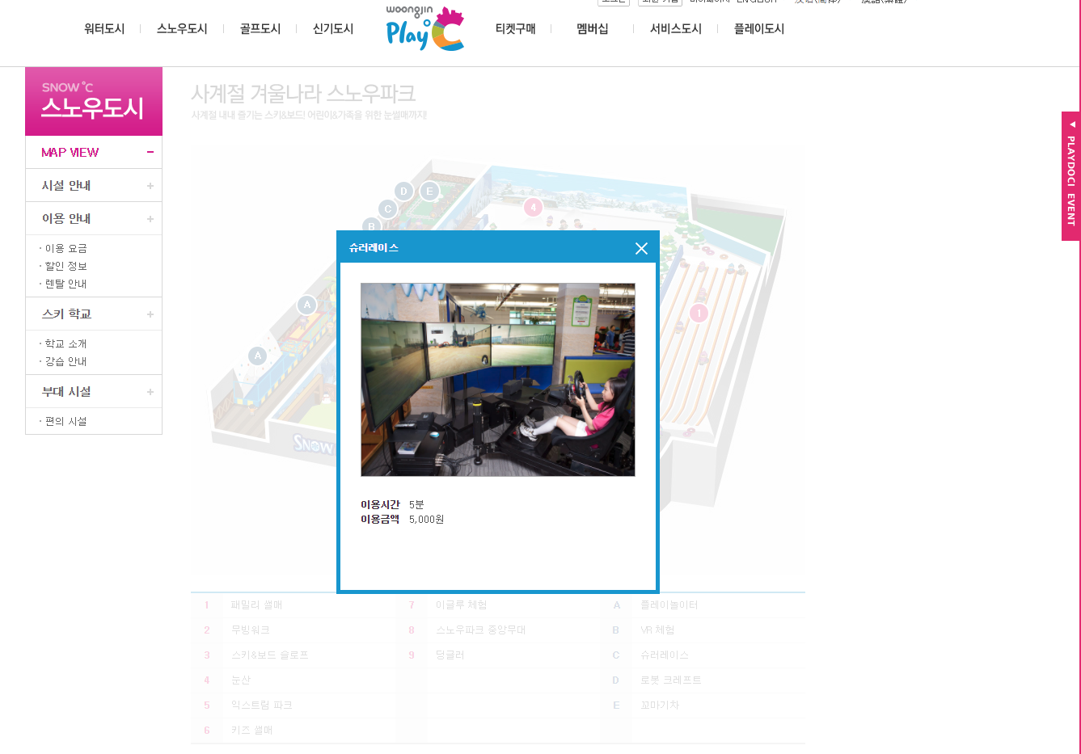Open the 스노우도시 top menu
The image size is (1081, 754).
(182, 29)
